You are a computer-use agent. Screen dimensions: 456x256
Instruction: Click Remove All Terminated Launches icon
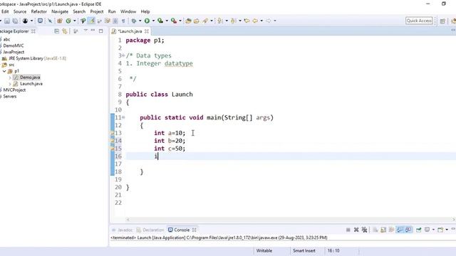point(364,230)
